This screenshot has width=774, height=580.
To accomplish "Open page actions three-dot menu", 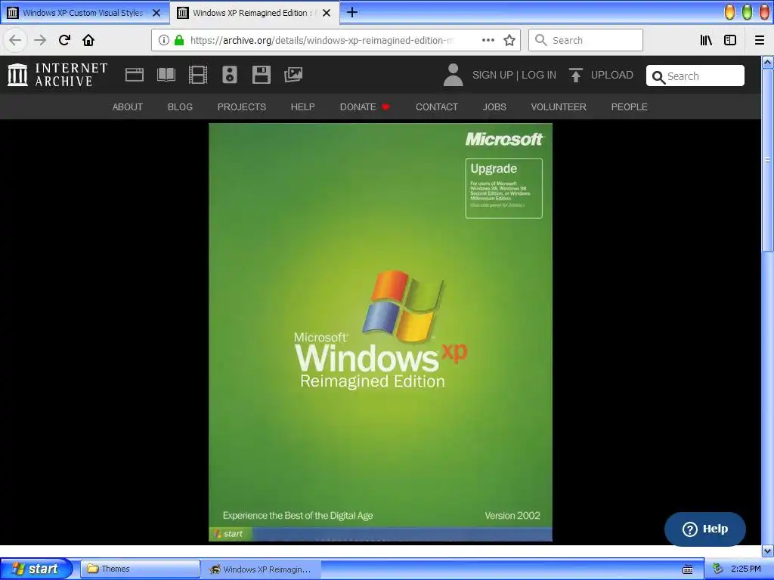I will pos(488,40).
